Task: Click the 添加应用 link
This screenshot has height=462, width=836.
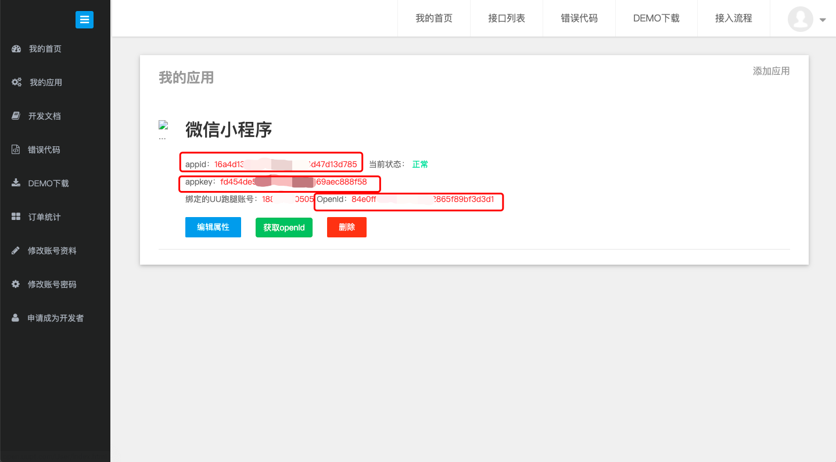Action: tap(771, 71)
